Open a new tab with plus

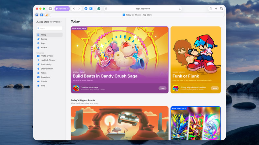point(216,9)
